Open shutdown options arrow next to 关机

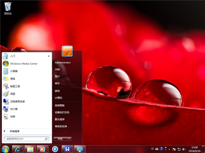pyautogui.click(x=69, y=139)
